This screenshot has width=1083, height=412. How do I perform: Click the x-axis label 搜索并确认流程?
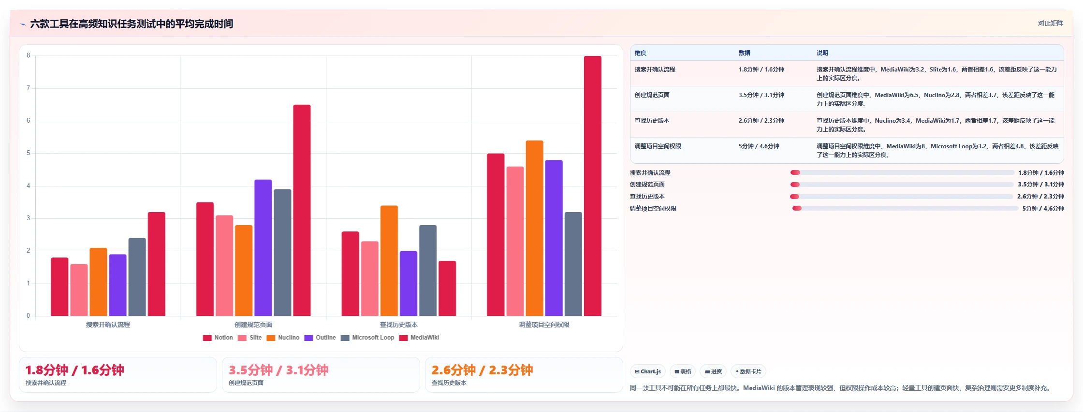point(108,325)
